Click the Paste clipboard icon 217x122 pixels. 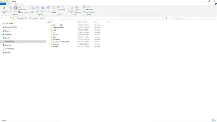click(x=15, y=9)
